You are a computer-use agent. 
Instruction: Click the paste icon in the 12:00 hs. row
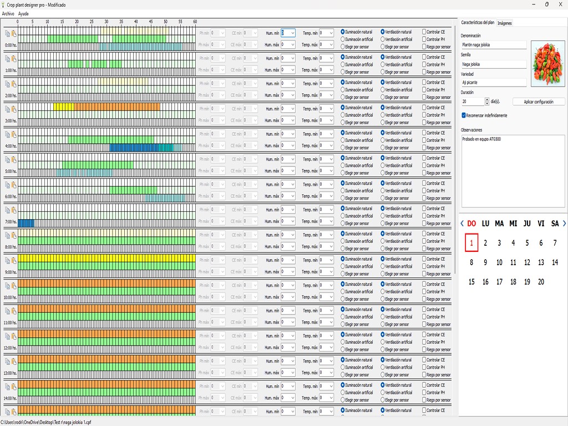14,336
